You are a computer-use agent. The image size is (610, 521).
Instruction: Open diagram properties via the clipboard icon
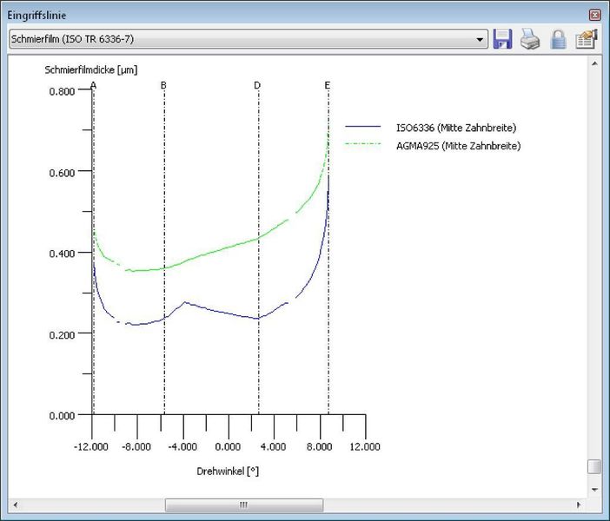pos(586,39)
